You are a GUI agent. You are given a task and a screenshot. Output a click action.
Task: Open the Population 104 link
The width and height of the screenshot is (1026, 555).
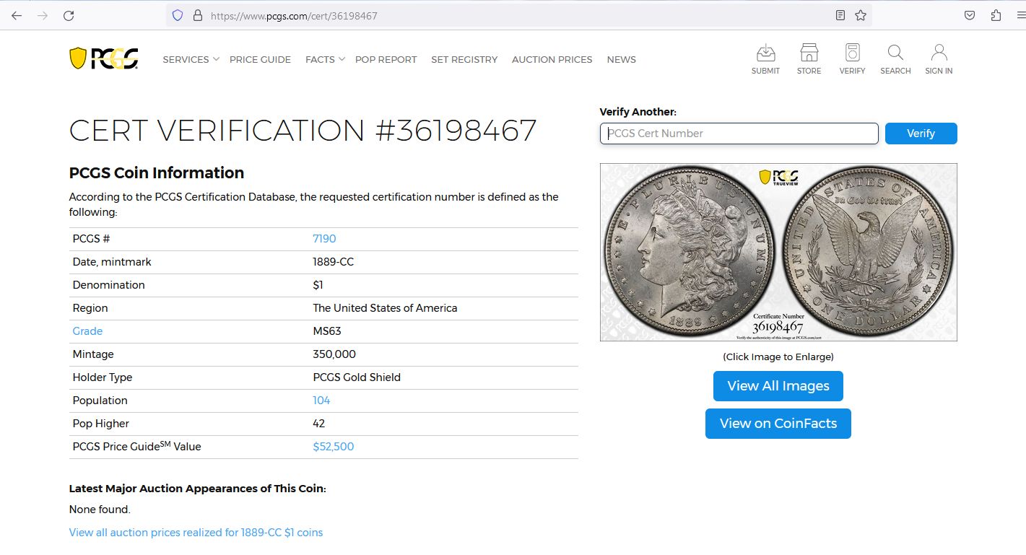[x=321, y=401]
